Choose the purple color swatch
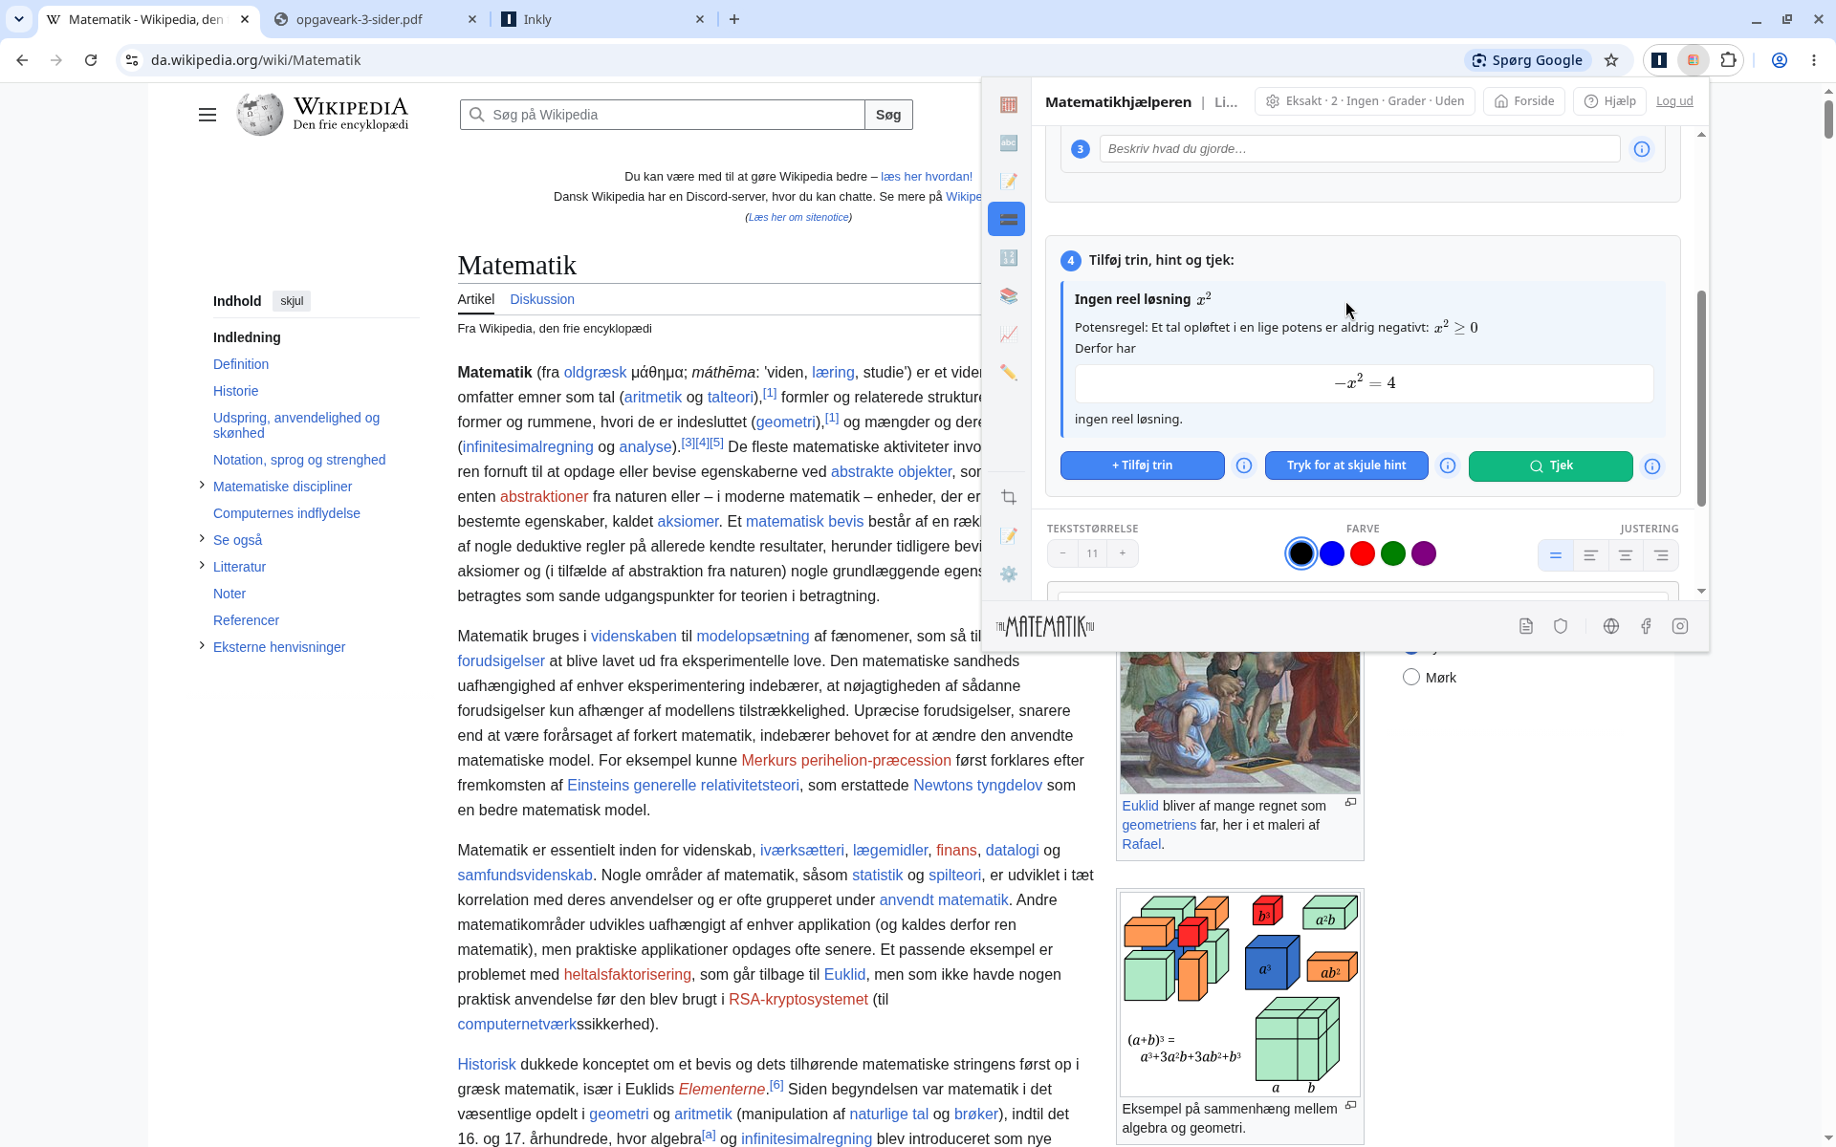The width and height of the screenshot is (1836, 1147). tap(1424, 553)
